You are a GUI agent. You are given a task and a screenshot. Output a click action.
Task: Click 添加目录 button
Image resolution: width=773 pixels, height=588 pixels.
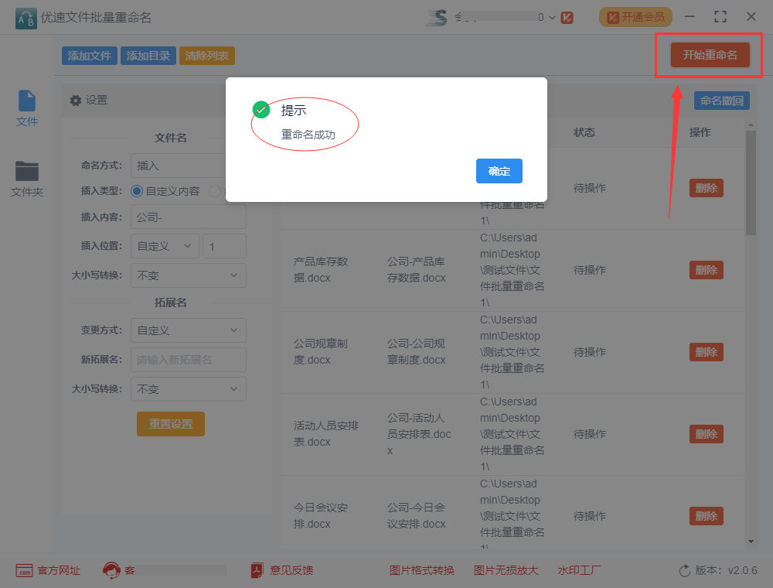(x=148, y=56)
